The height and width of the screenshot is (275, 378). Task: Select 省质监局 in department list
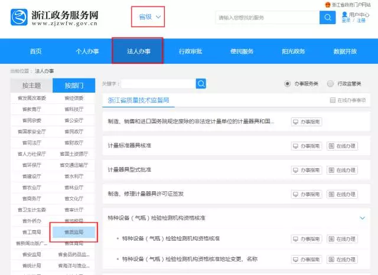[x=74, y=232]
